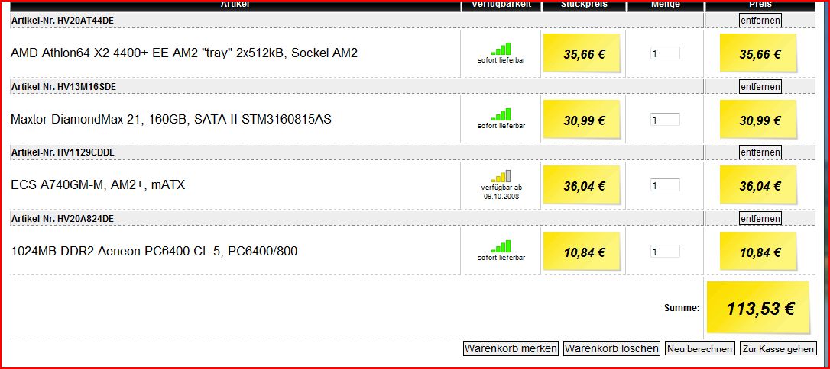Click unit price note 36,04 € in Stückpreis column

[582, 185]
